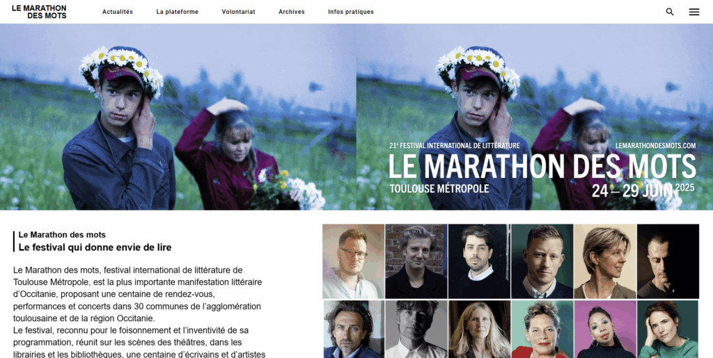Click the 'Le festival qui donne envie de lire' heading
Screen dimensions: 713x358
pyautogui.click(x=95, y=247)
